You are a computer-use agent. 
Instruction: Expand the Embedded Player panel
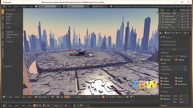point(161,41)
